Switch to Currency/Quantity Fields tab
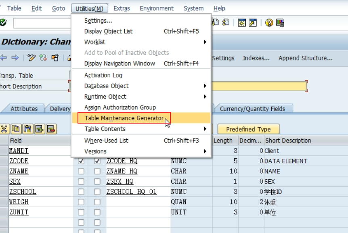 pyautogui.click(x=252, y=109)
